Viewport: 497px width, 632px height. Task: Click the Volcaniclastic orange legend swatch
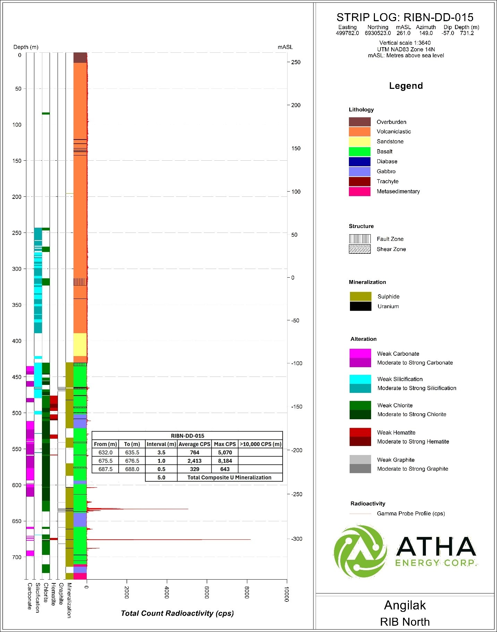click(x=360, y=132)
